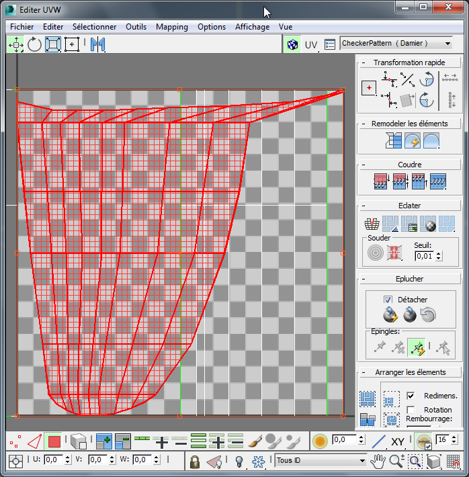Select the Move tool in the top toolbar
469x477 pixels.
pyautogui.click(x=16, y=44)
